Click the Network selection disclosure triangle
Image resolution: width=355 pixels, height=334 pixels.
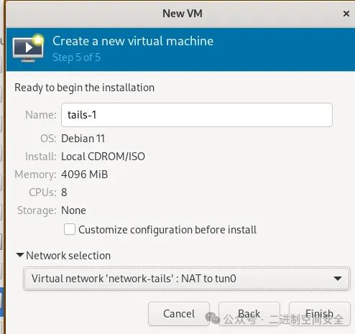[19, 255]
